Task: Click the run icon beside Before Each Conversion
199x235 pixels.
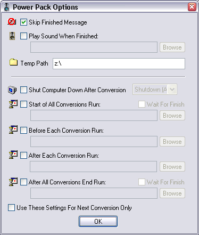Action: 13,129
